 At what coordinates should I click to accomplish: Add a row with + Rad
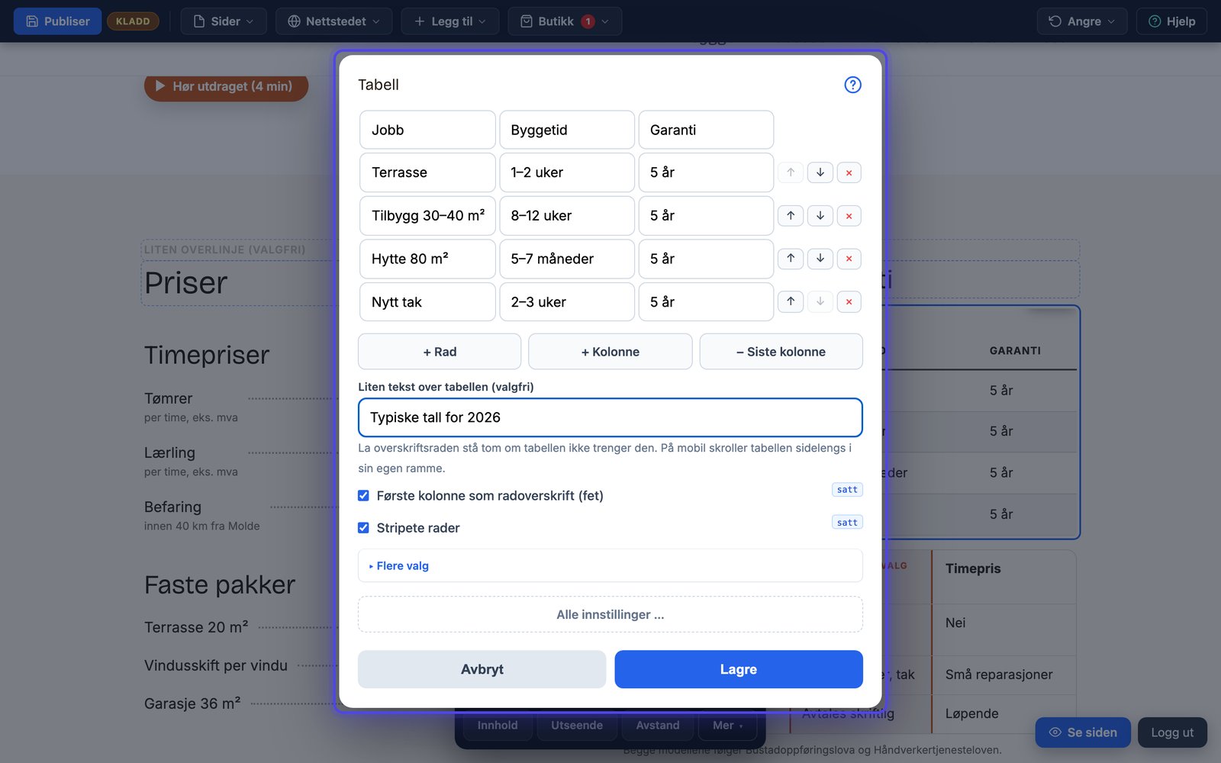click(440, 352)
